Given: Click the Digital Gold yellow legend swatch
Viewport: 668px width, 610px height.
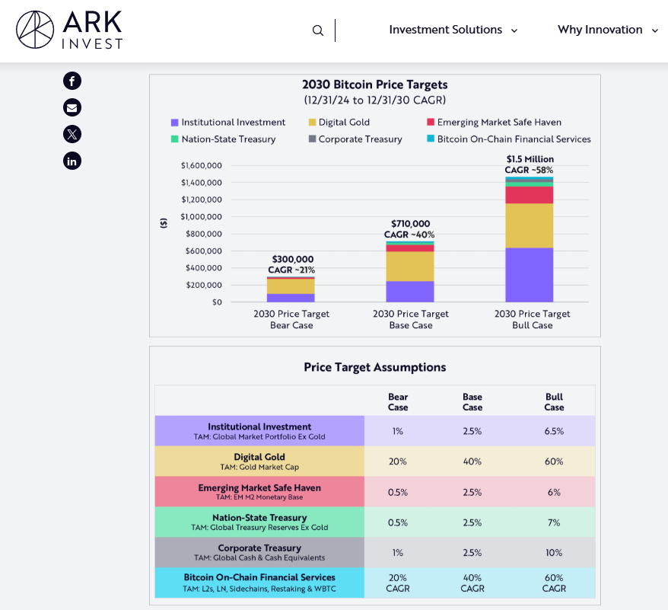Looking at the screenshot, I should (312, 123).
